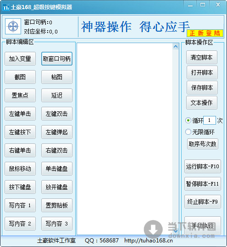227x247 pixels.
Task: Click the Tu app icon in title bar
Action: (6, 7)
